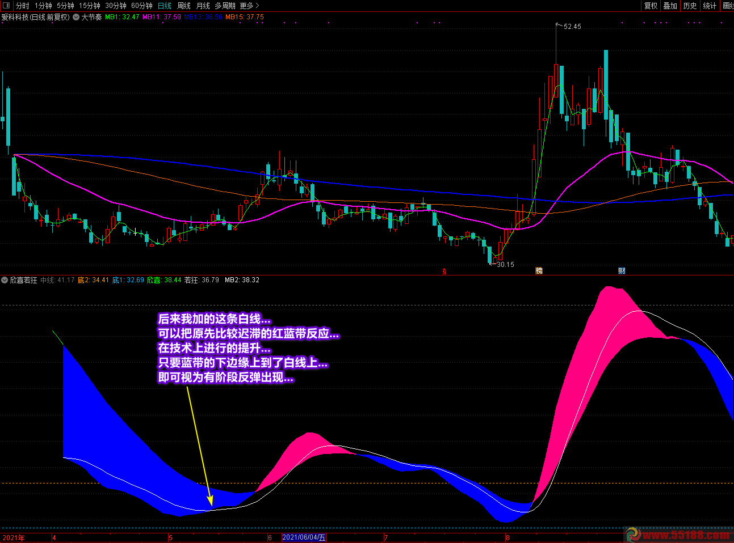
Task: Click the 复权 button
Action: pyautogui.click(x=651, y=6)
